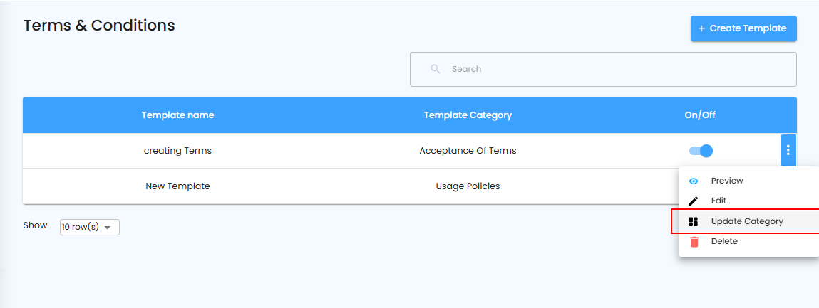Click the pencil Edit icon
This screenshot has height=308, width=819.
point(693,201)
